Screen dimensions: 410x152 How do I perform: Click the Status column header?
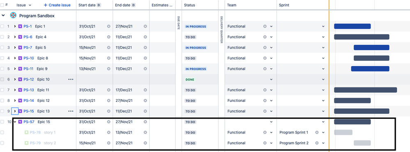click(189, 5)
